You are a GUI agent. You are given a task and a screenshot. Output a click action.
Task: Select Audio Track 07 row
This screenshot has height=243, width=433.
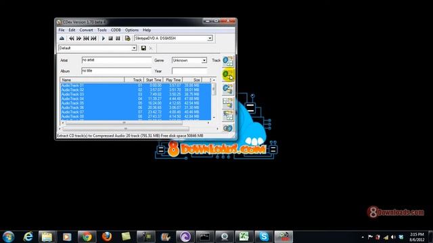[135, 112]
